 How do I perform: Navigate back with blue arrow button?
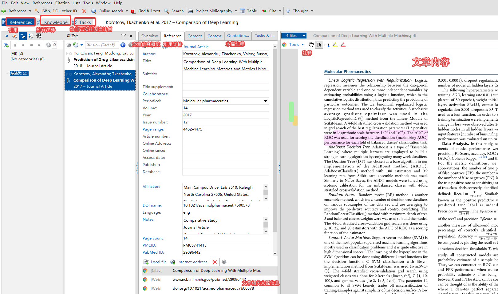point(123,45)
